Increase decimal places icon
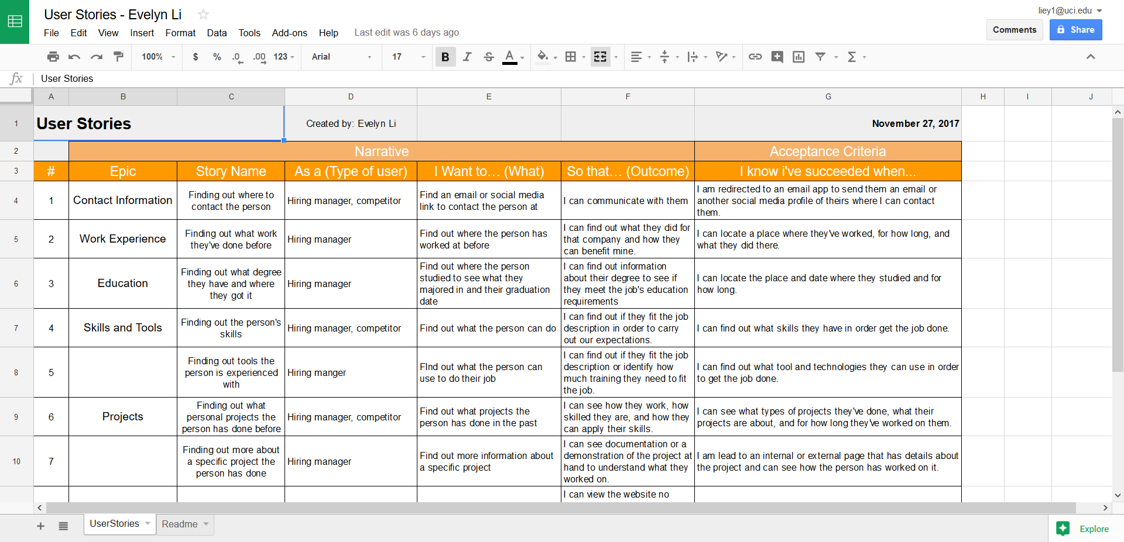The image size is (1124, 542). point(259,57)
